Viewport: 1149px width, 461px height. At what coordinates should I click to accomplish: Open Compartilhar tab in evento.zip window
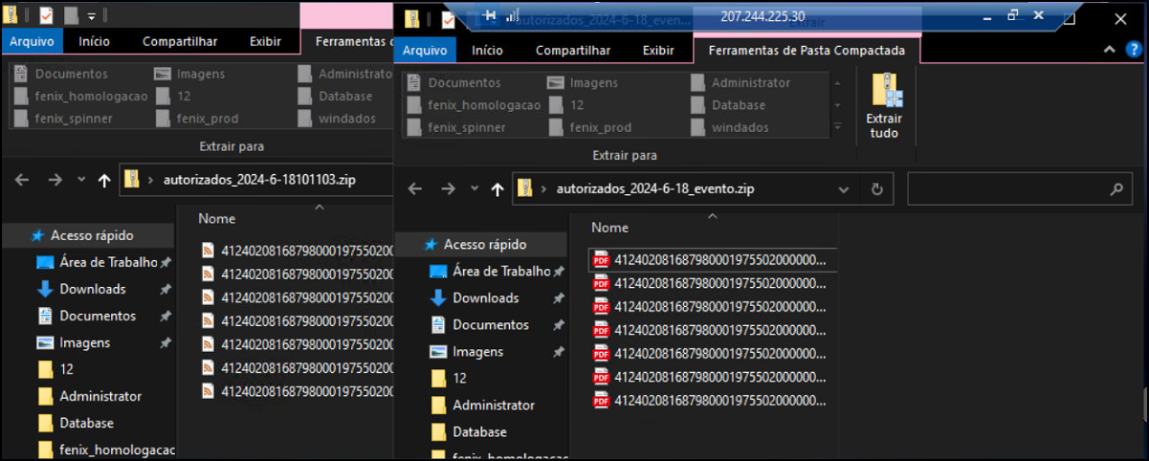[x=573, y=51]
